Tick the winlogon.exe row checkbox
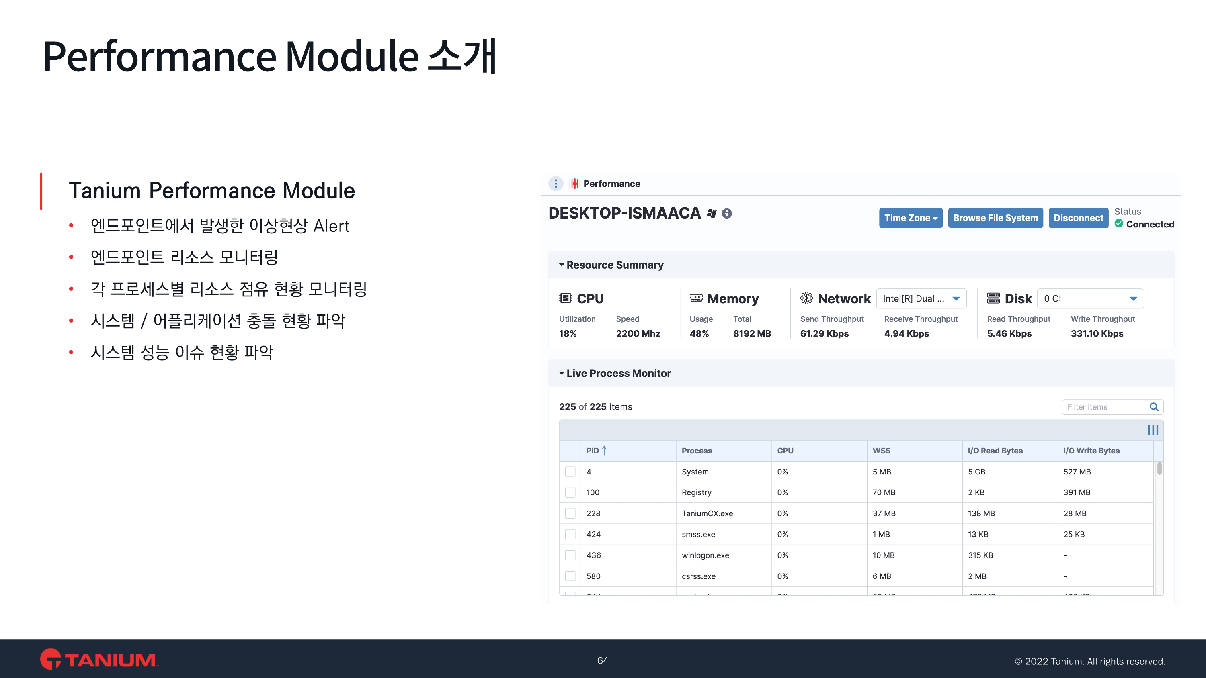The image size is (1206, 678). 570,555
